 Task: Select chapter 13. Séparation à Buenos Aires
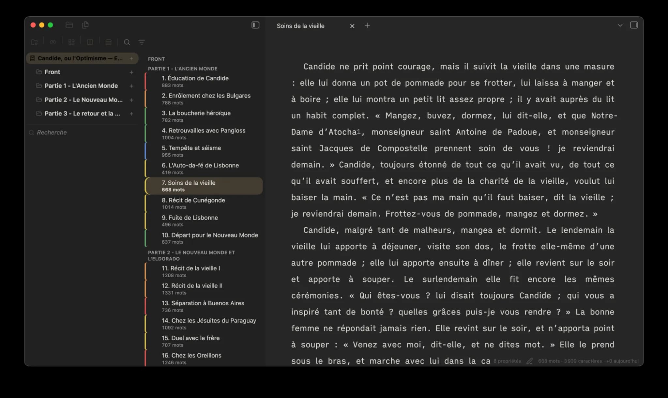click(204, 306)
